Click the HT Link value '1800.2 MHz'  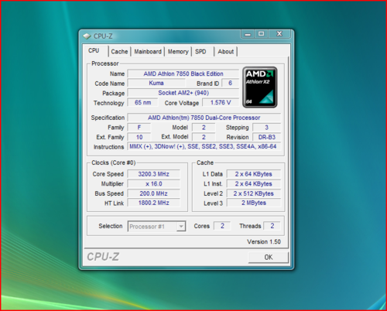pyautogui.click(x=154, y=203)
